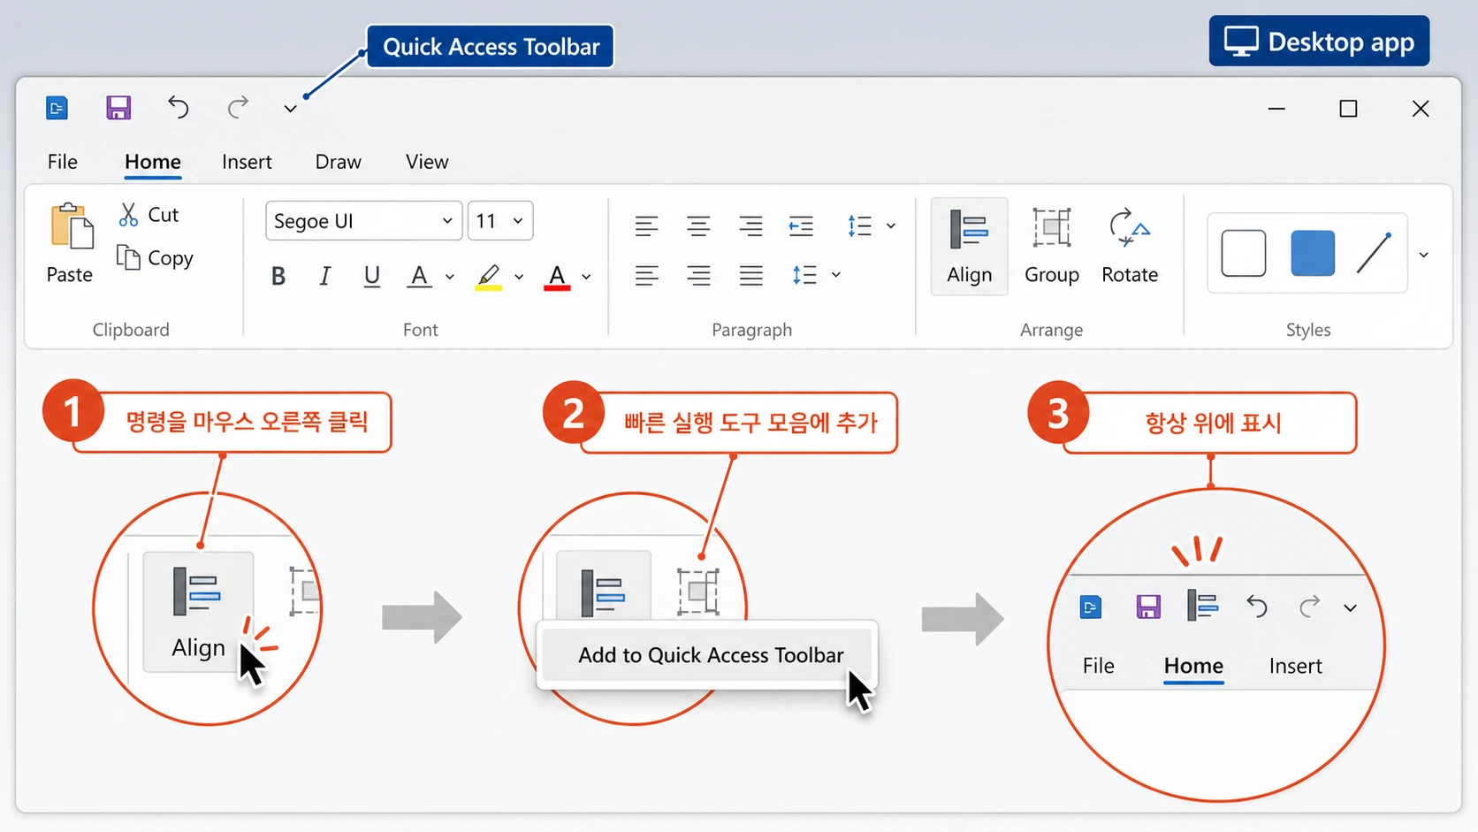Click the underlined A font effect icon

(x=419, y=277)
